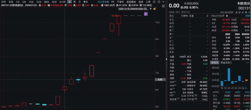
Task: Switch to the 多日 multi-day view
Action: (11, 2)
